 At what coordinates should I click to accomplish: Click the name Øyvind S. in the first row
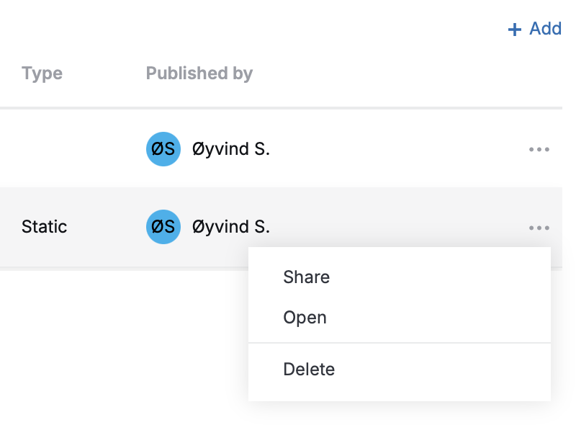click(x=231, y=149)
